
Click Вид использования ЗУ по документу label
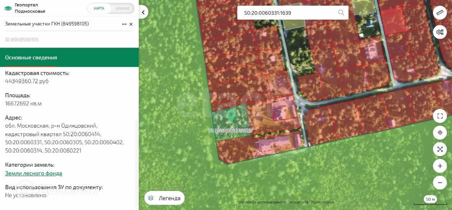pyautogui.click(x=54, y=187)
